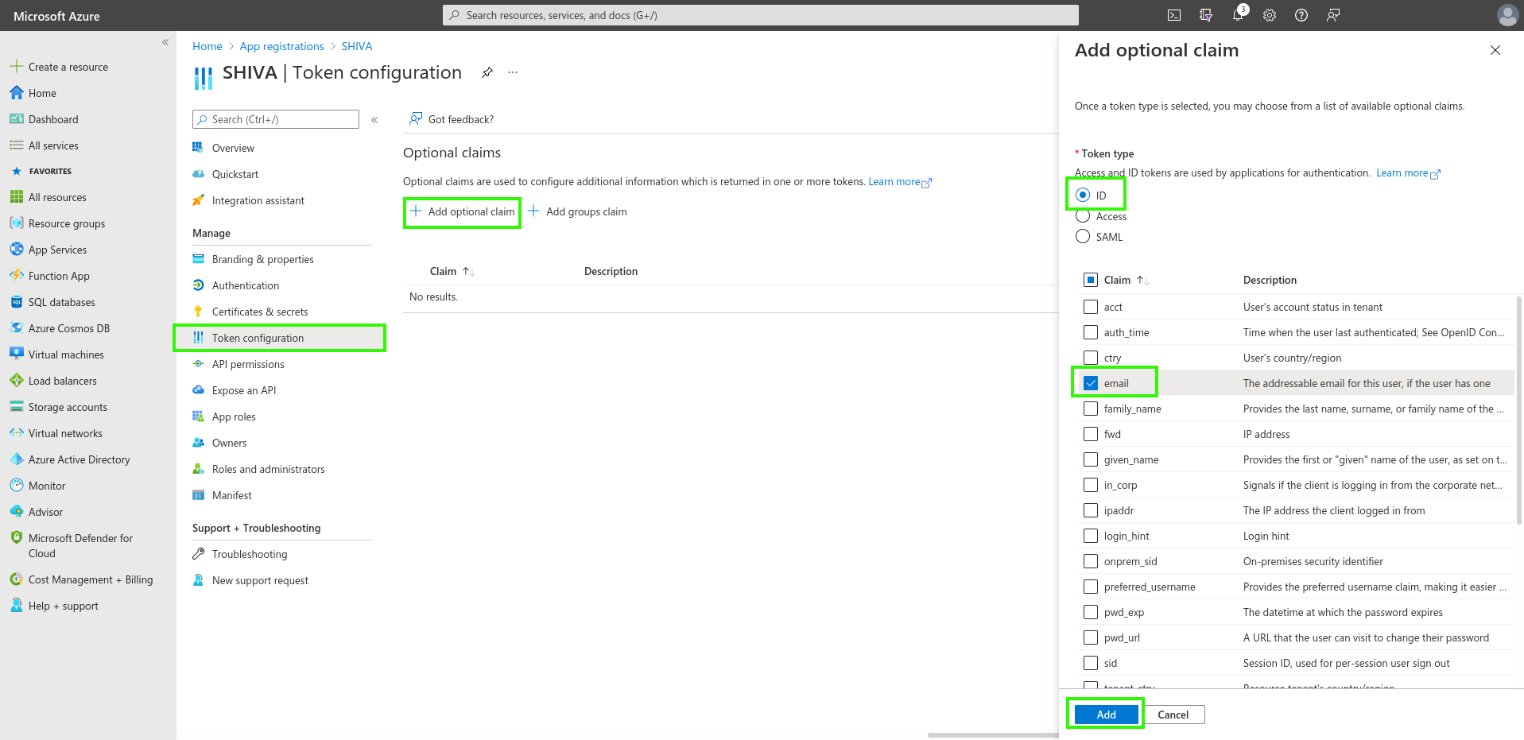The image size is (1524, 740).
Task: Uncheck the email claim checkbox
Action: [1091, 383]
